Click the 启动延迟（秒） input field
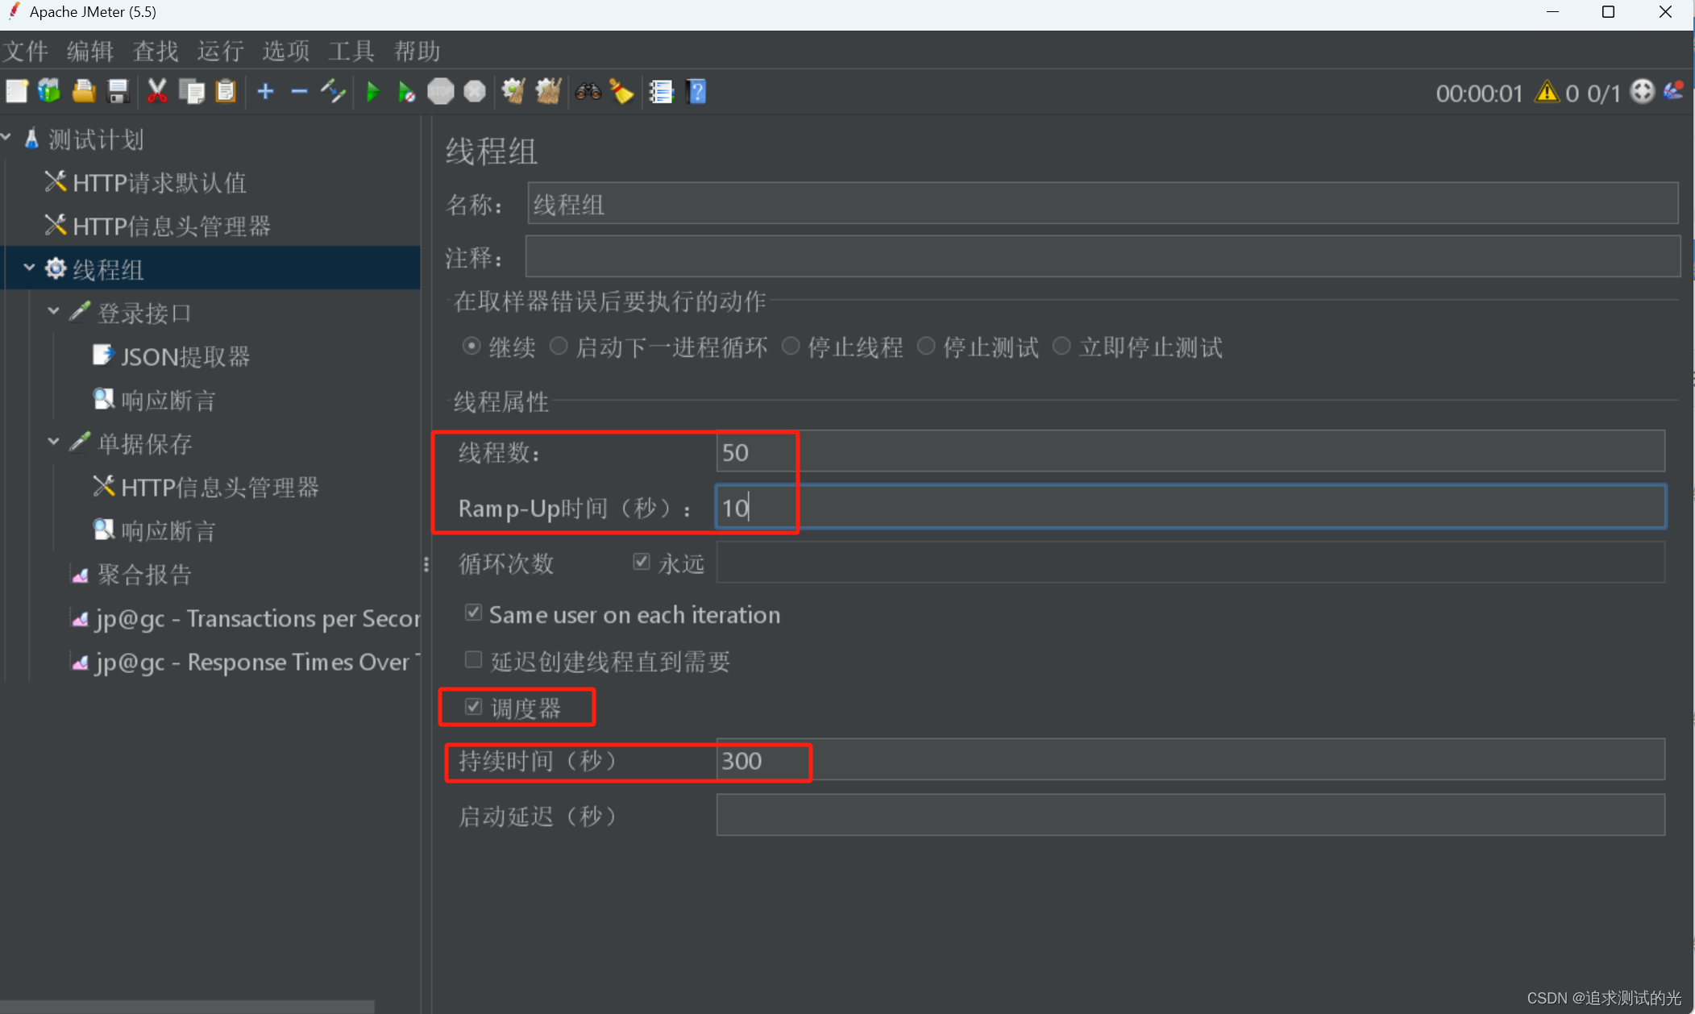 pyautogui.click(x=1190, y=815)
